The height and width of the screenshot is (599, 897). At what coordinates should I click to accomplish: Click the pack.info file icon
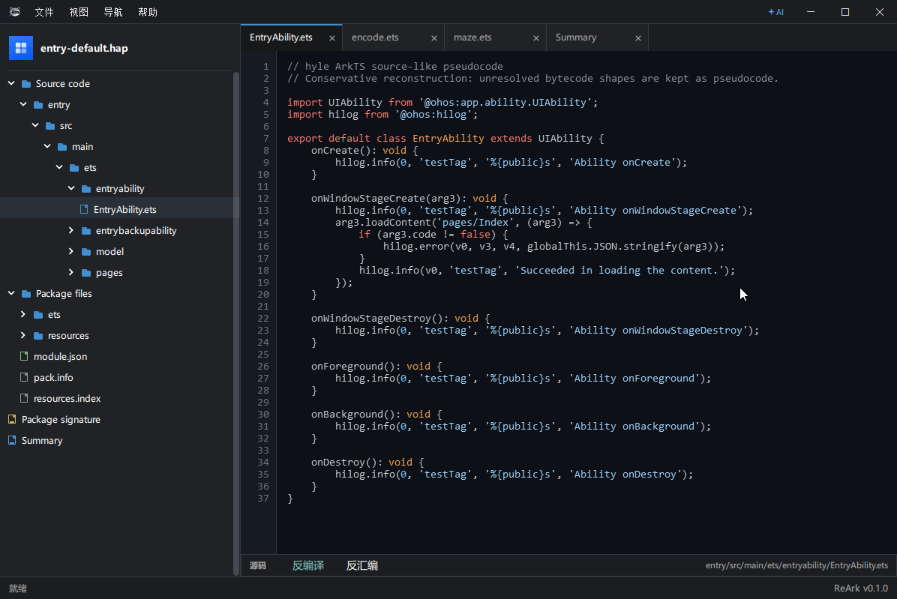[x=24, y=377]
